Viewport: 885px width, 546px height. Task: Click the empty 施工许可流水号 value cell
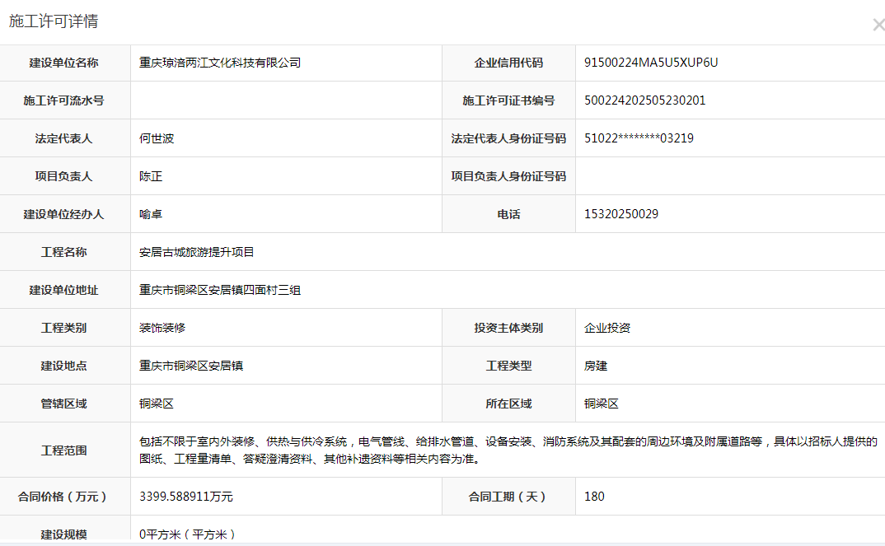click(286, 100)
